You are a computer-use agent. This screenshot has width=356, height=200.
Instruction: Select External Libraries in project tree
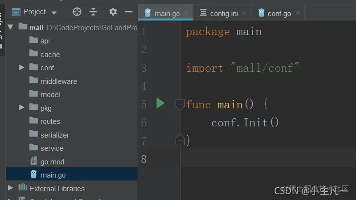(x=57, y=189)
